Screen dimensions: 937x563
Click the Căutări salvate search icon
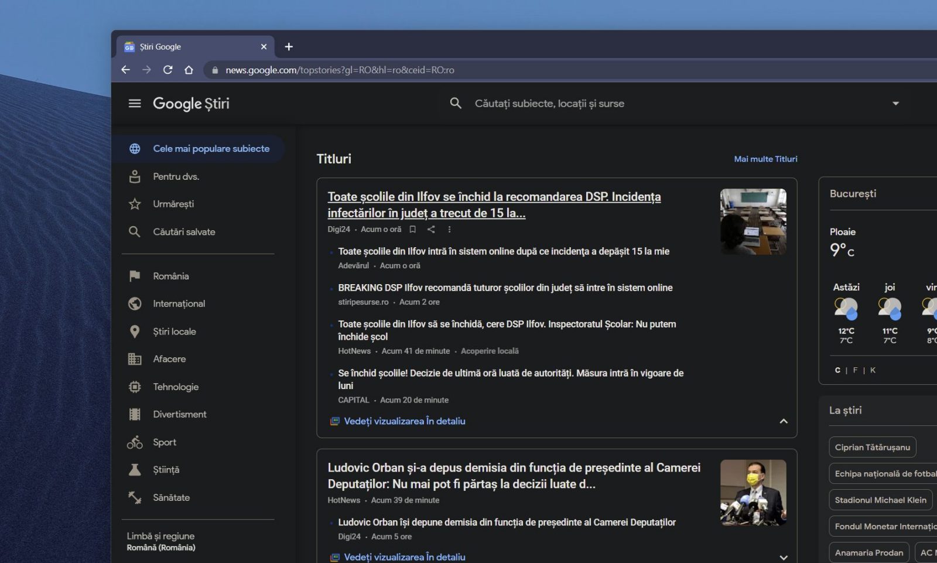coord(135,232)
